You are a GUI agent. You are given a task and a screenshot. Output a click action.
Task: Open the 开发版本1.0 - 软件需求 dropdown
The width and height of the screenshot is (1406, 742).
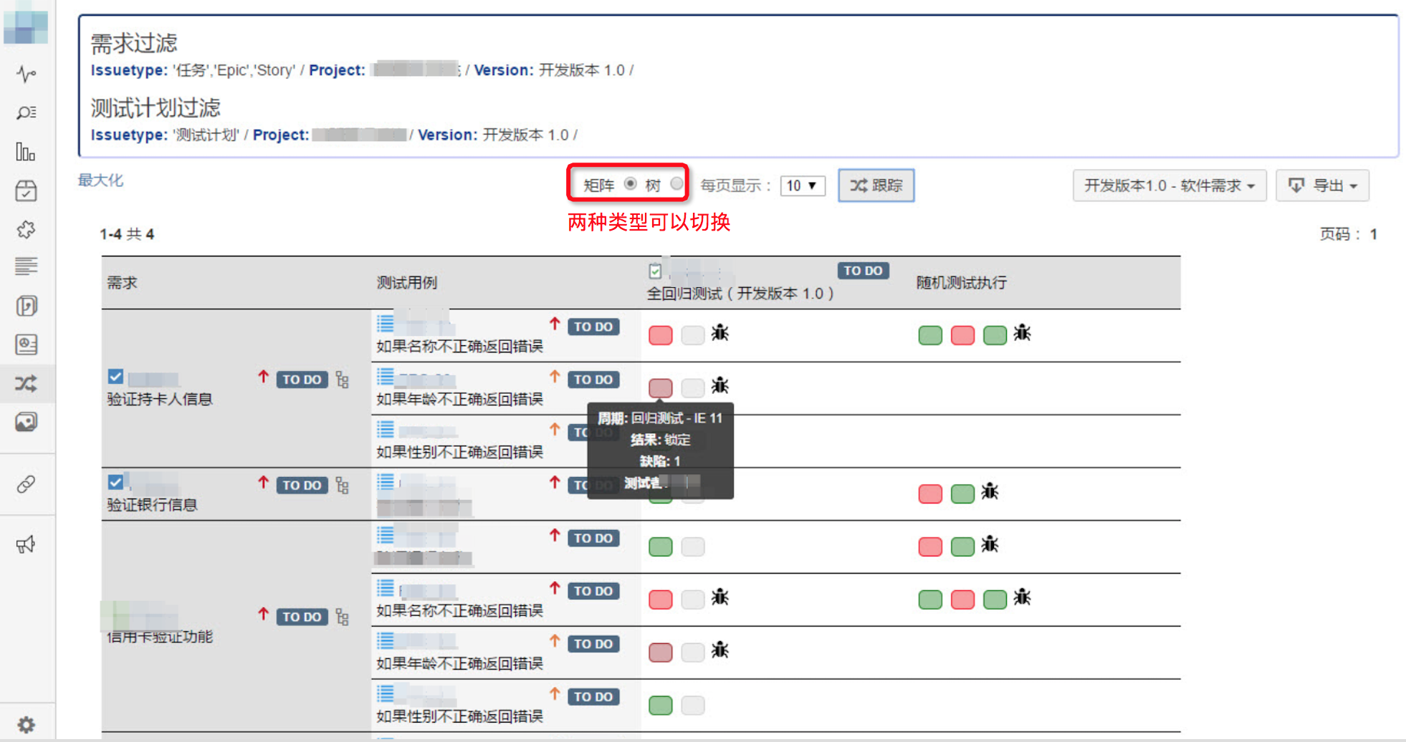pyautogui.click(x=1169, y=185)
